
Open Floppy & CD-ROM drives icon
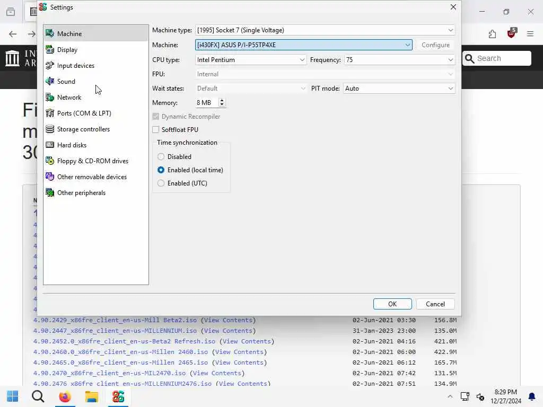[50, 161]
